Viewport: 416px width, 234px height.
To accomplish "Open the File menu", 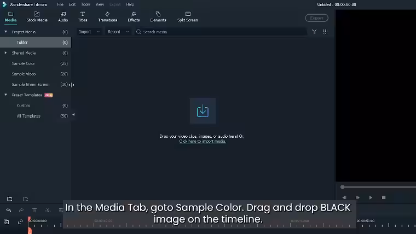I will point(60,4).
